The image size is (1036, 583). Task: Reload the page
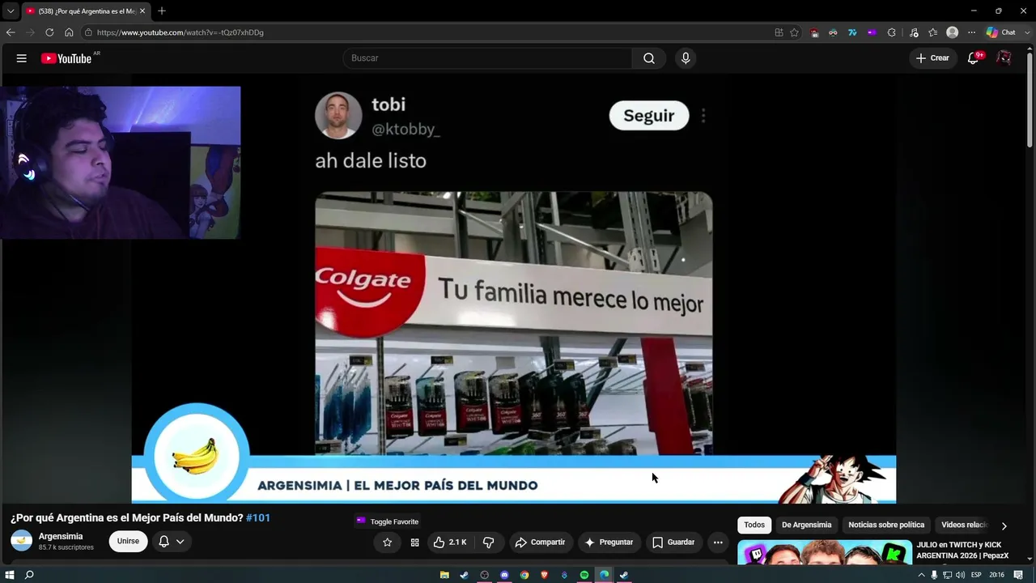49,32
